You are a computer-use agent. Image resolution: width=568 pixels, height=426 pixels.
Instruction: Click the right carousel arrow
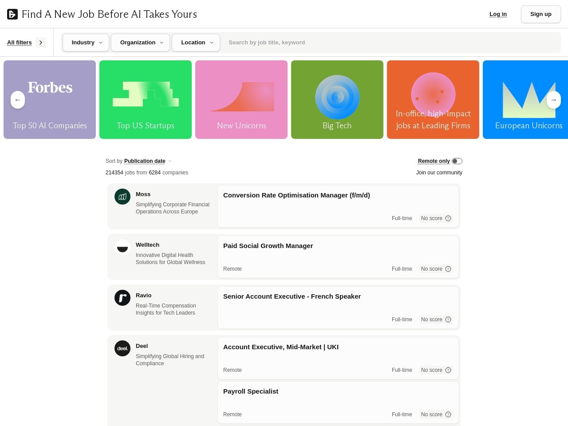pos(553,100)
